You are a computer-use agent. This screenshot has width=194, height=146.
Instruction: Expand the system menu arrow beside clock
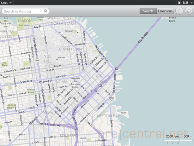[192, 3]
